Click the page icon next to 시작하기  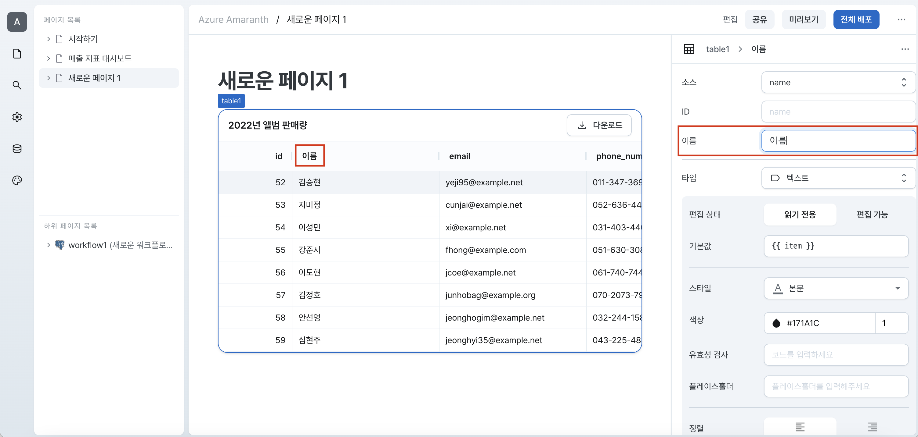click(60, 39)
